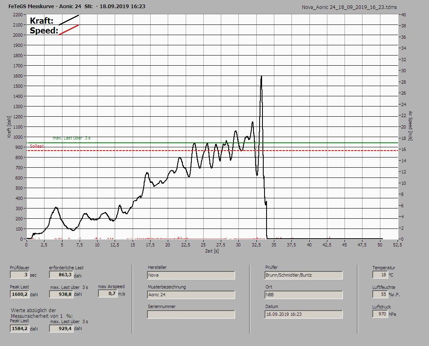Click the red Sollast chart label
The height and width of the screenshot is (346, 429).
pos(37,146)
